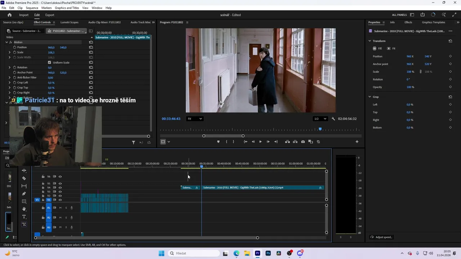Select the Type tool

pyautogui.click(x=24, y=217)
